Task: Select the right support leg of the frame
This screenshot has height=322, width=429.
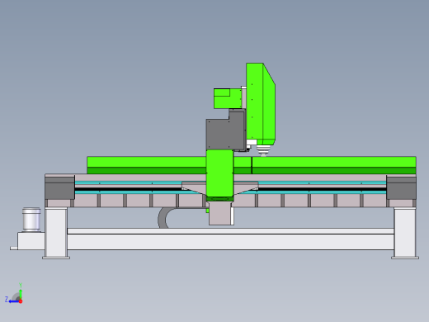Action: tap(405, 233)
